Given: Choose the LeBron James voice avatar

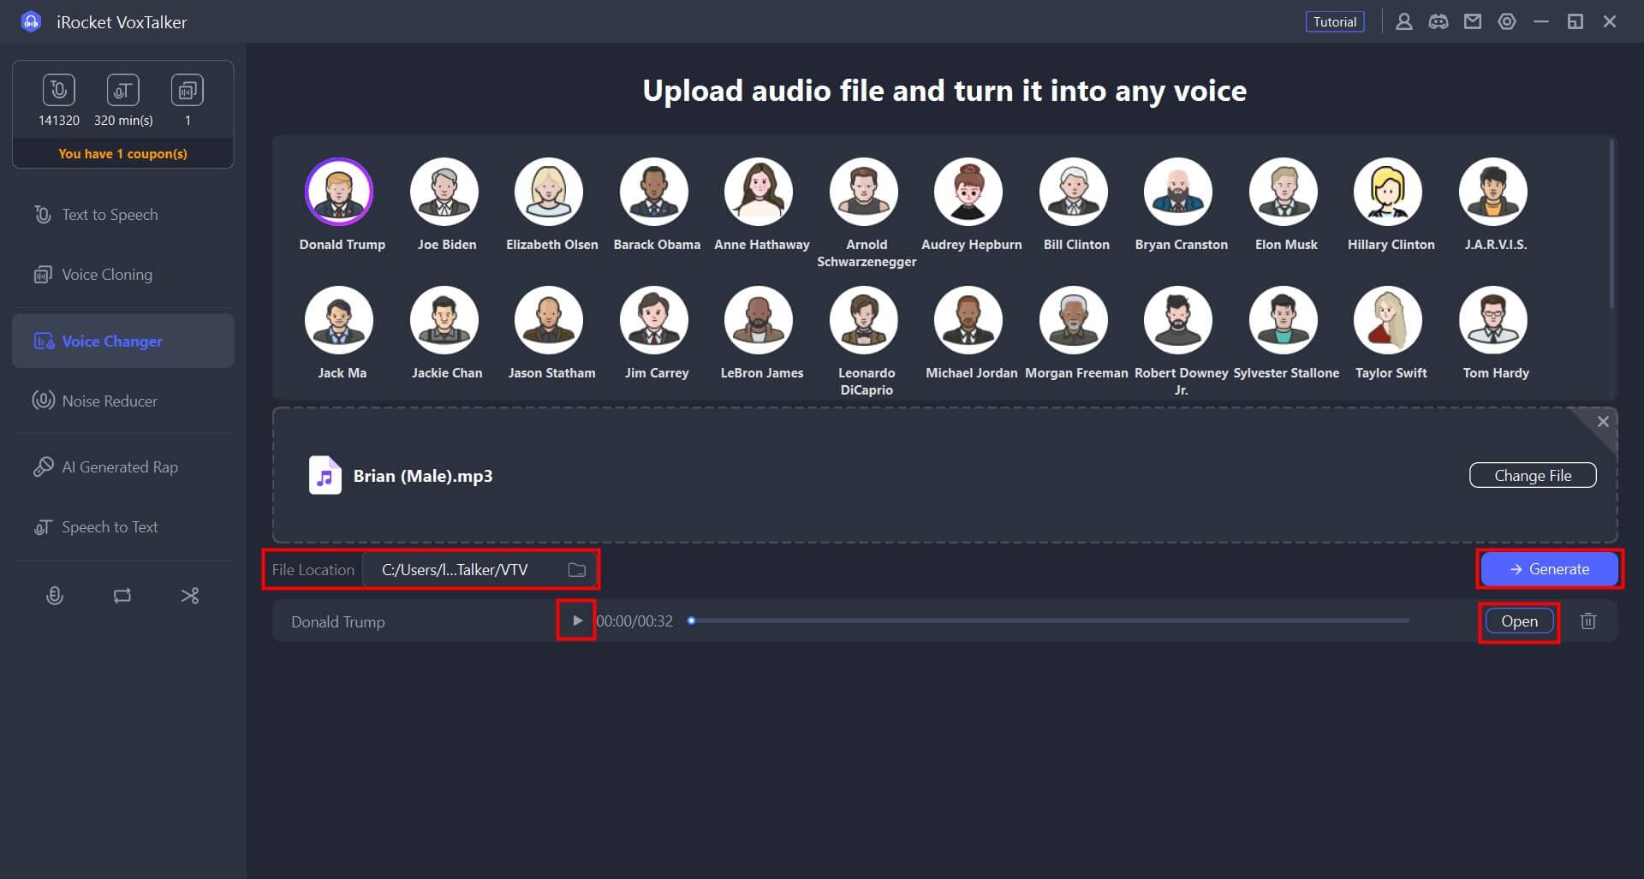Looking at the screenshot, I should [759, 320].
